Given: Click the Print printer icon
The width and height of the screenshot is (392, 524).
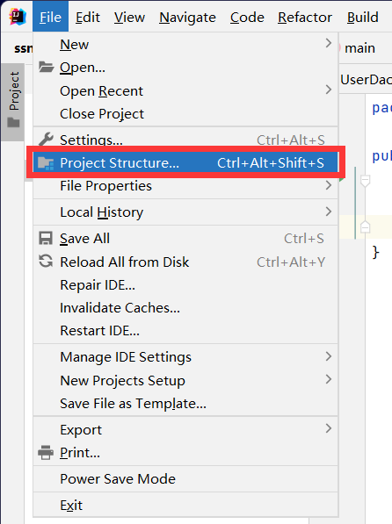Looking at the screenshot, I should 46,453.
